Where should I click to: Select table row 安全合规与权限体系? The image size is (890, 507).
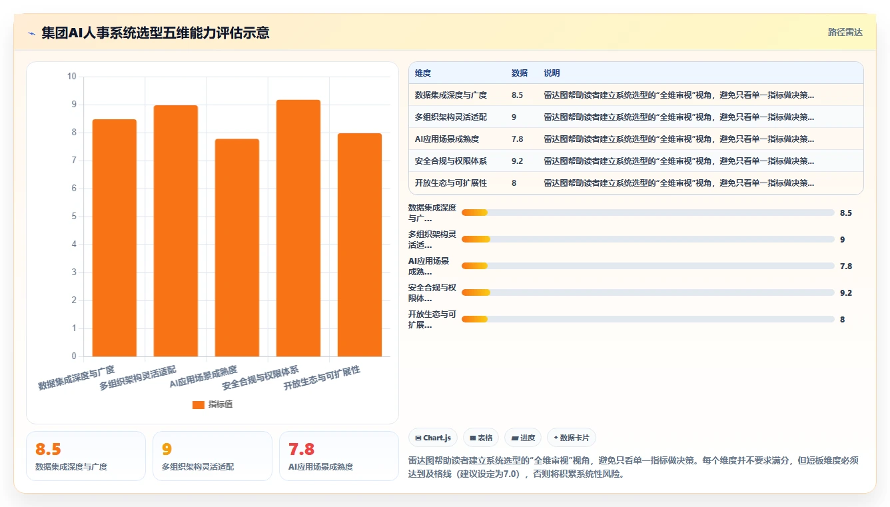pos(636,161)
